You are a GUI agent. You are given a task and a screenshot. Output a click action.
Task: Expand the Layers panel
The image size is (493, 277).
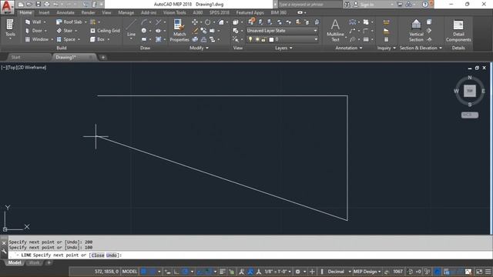coord(283,48)
